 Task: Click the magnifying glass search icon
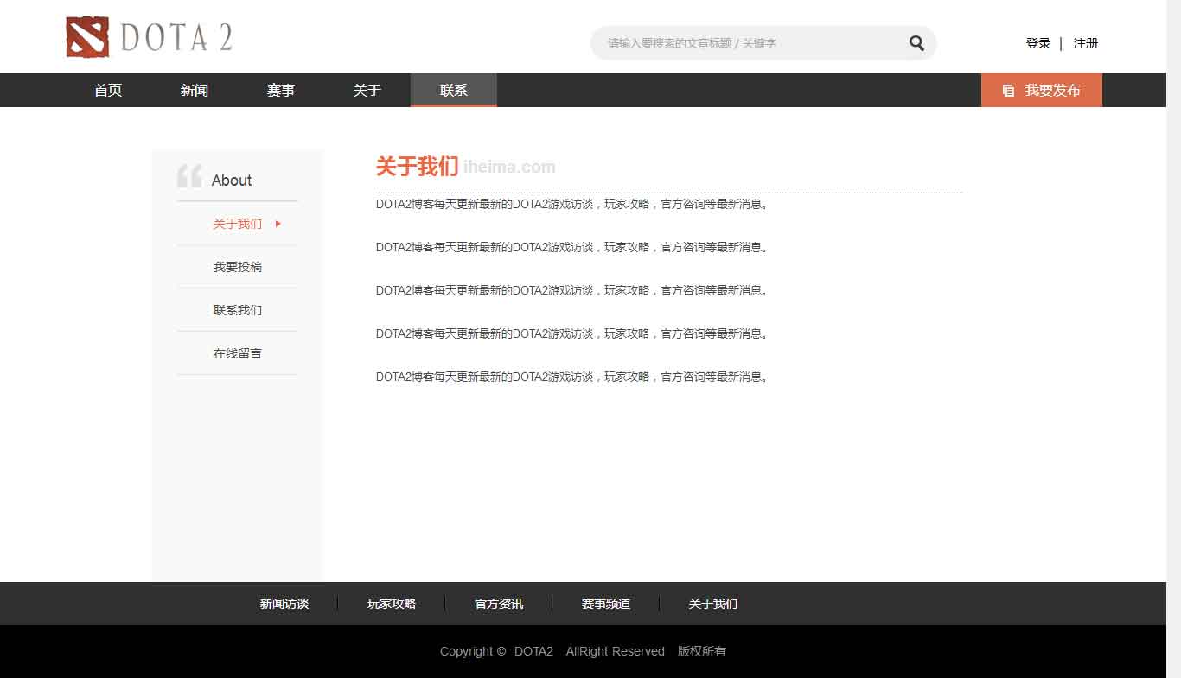click(916, 43)
